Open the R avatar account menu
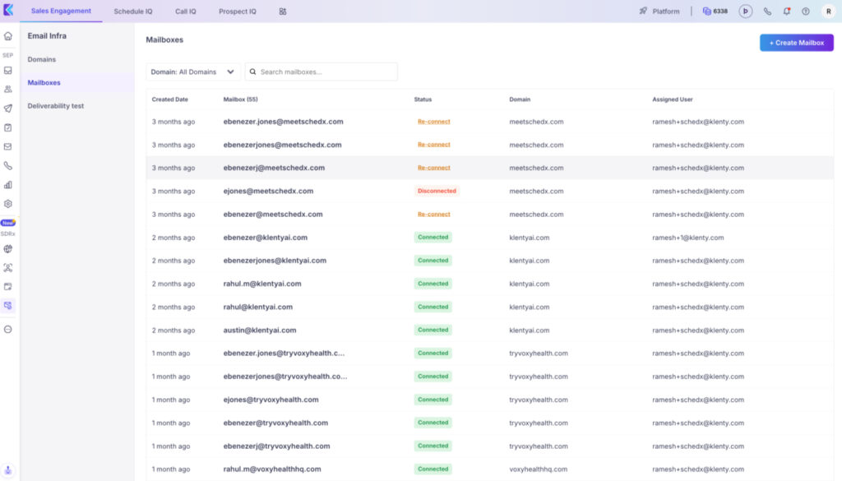 click(x=828, y=11)
